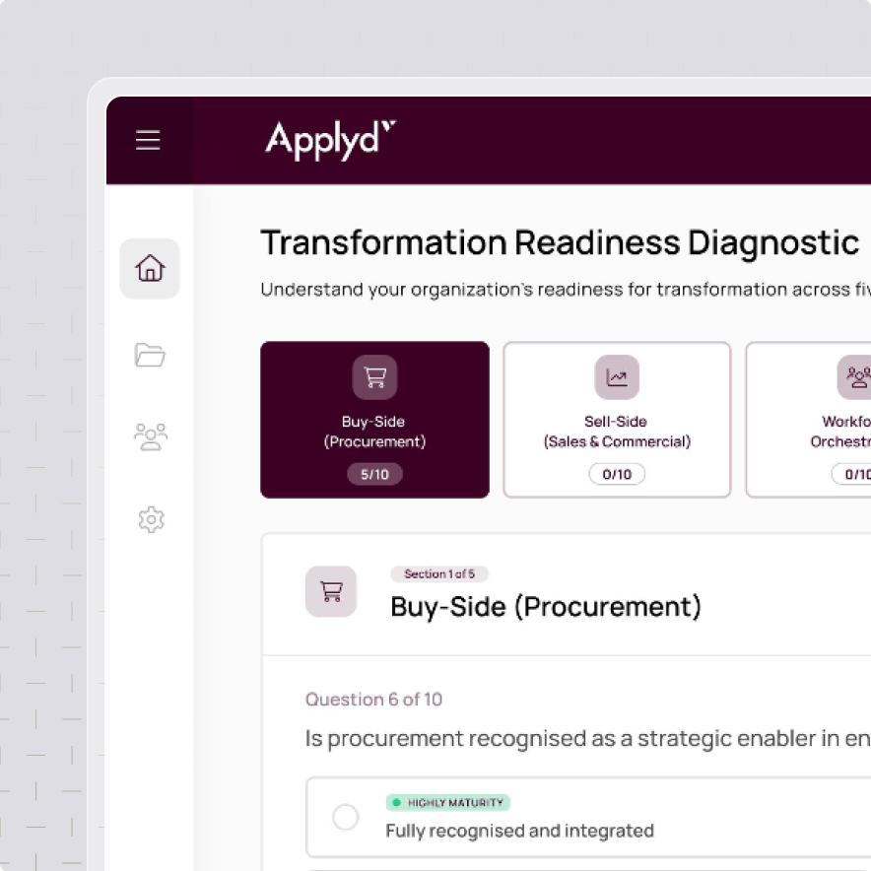The height and width of the screenshot is (871, 871).
Task: Open the Buy-Side (Procurement) card
Action: (374, 420)
